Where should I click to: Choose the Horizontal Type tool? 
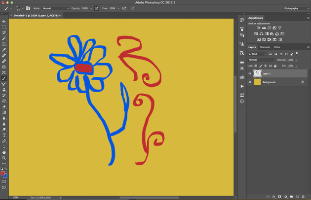tap(4, 135)
